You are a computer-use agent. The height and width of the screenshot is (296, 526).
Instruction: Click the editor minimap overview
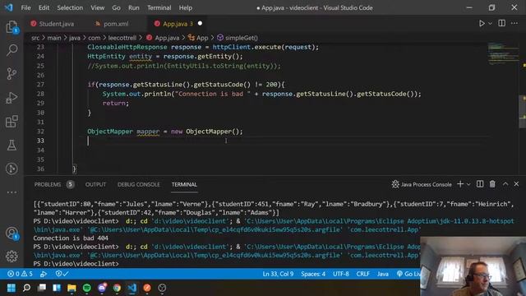tap(503, 53)
